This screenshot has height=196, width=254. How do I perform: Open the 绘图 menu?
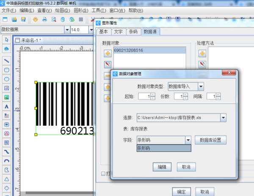[x=63, y=11]
